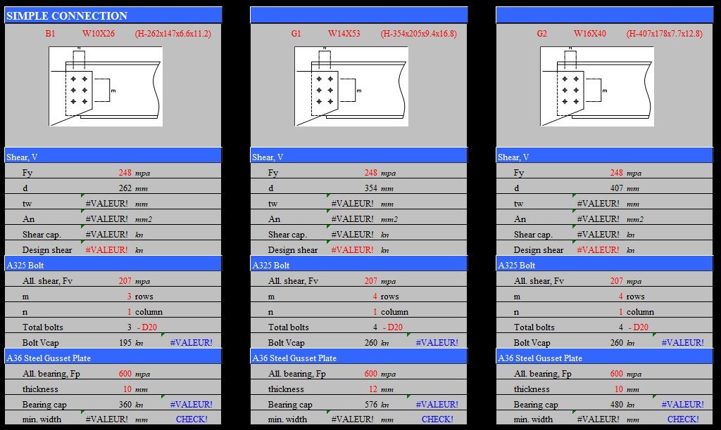Select All. bearing Fp 600 in G1 panel
This screenshot has height=430, width=721.
(370, 374)
